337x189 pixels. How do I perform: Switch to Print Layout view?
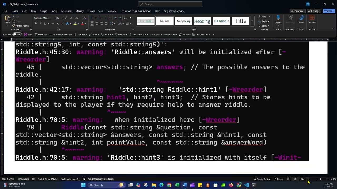pyautogui.click(x=295, y=179)
